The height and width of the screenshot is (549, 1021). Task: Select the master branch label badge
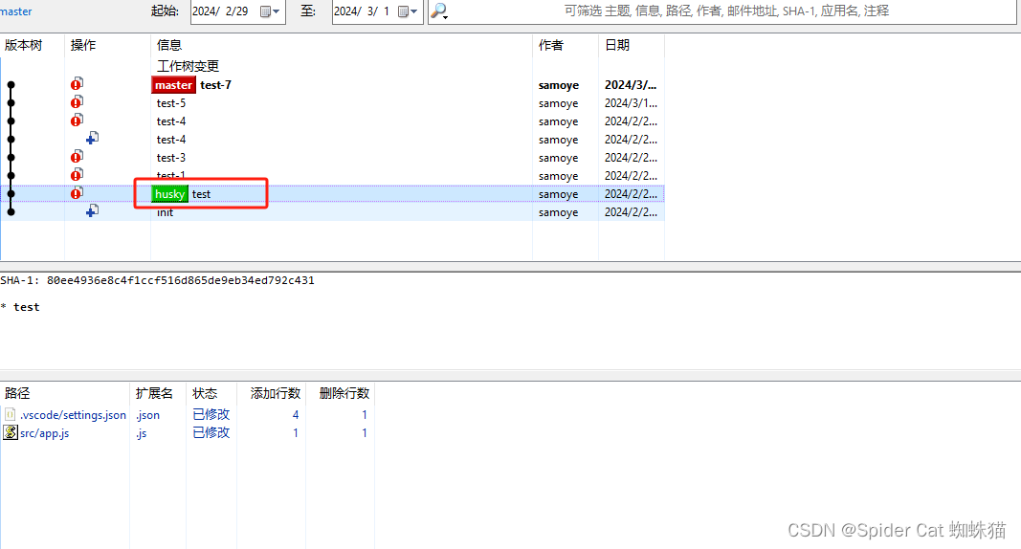(173, 85)
